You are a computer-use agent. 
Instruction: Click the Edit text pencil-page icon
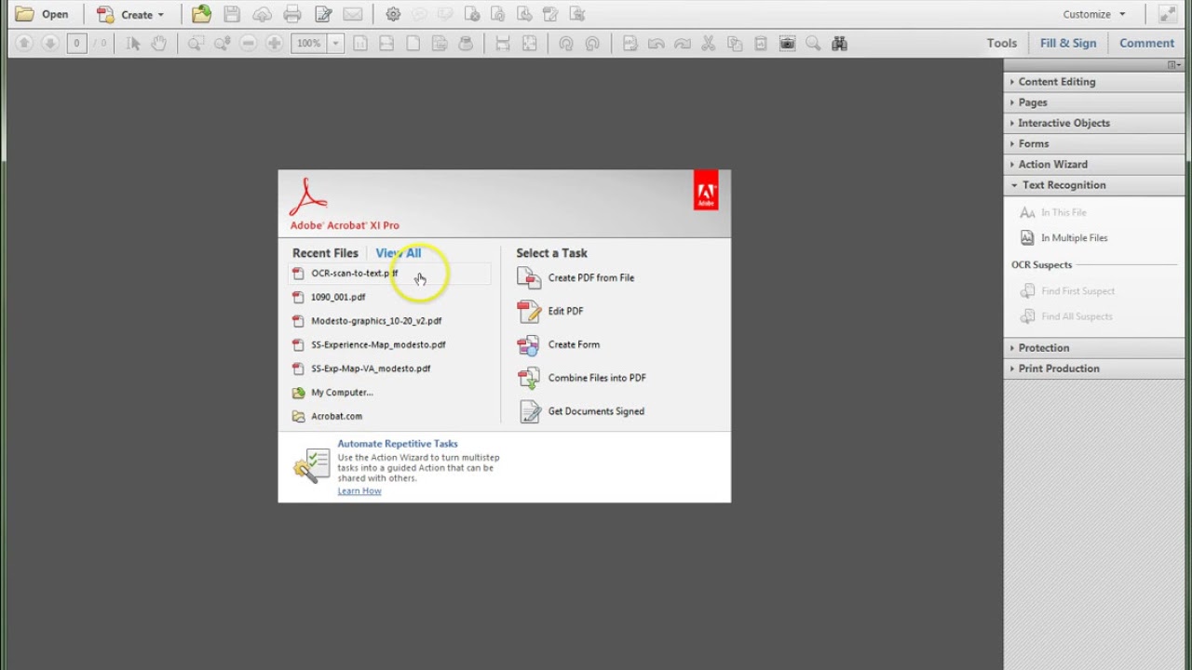click(x=323, y=14)
